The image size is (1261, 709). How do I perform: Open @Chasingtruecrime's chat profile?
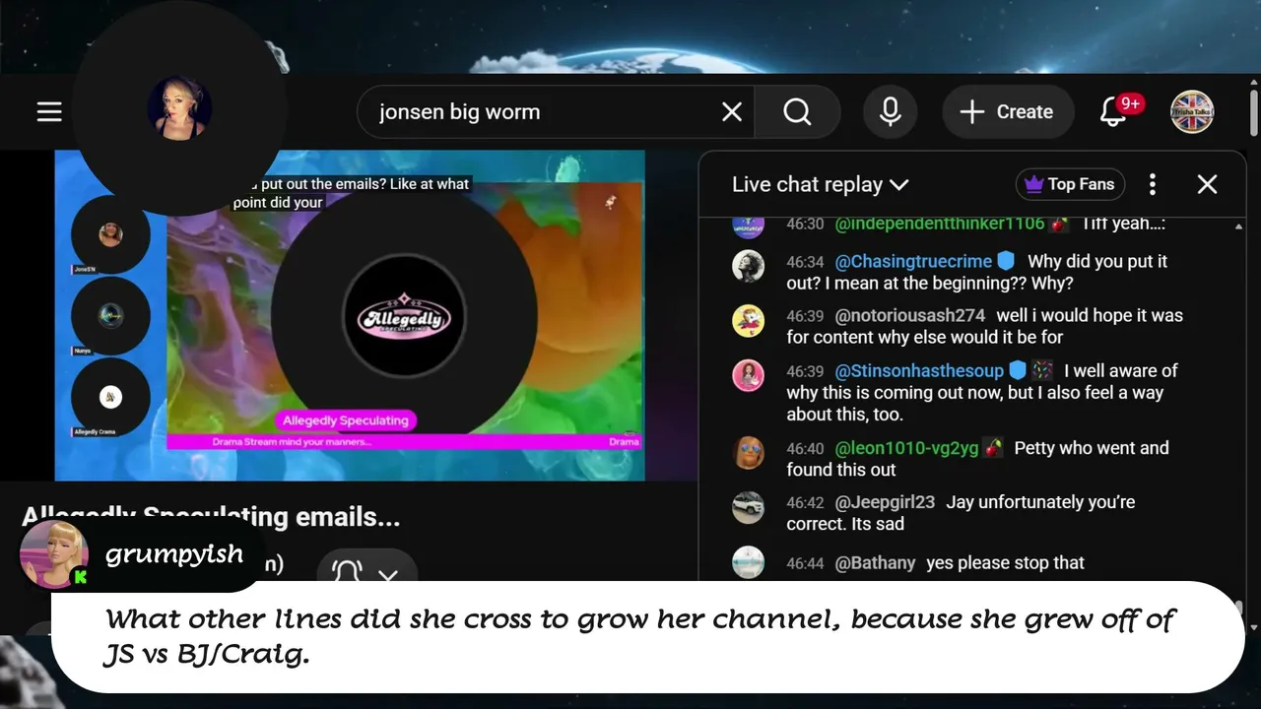pos(915,261)
